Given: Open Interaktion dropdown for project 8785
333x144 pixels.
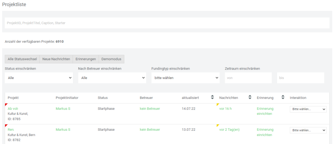Looking at the screenshot, I should pos(308,109).
